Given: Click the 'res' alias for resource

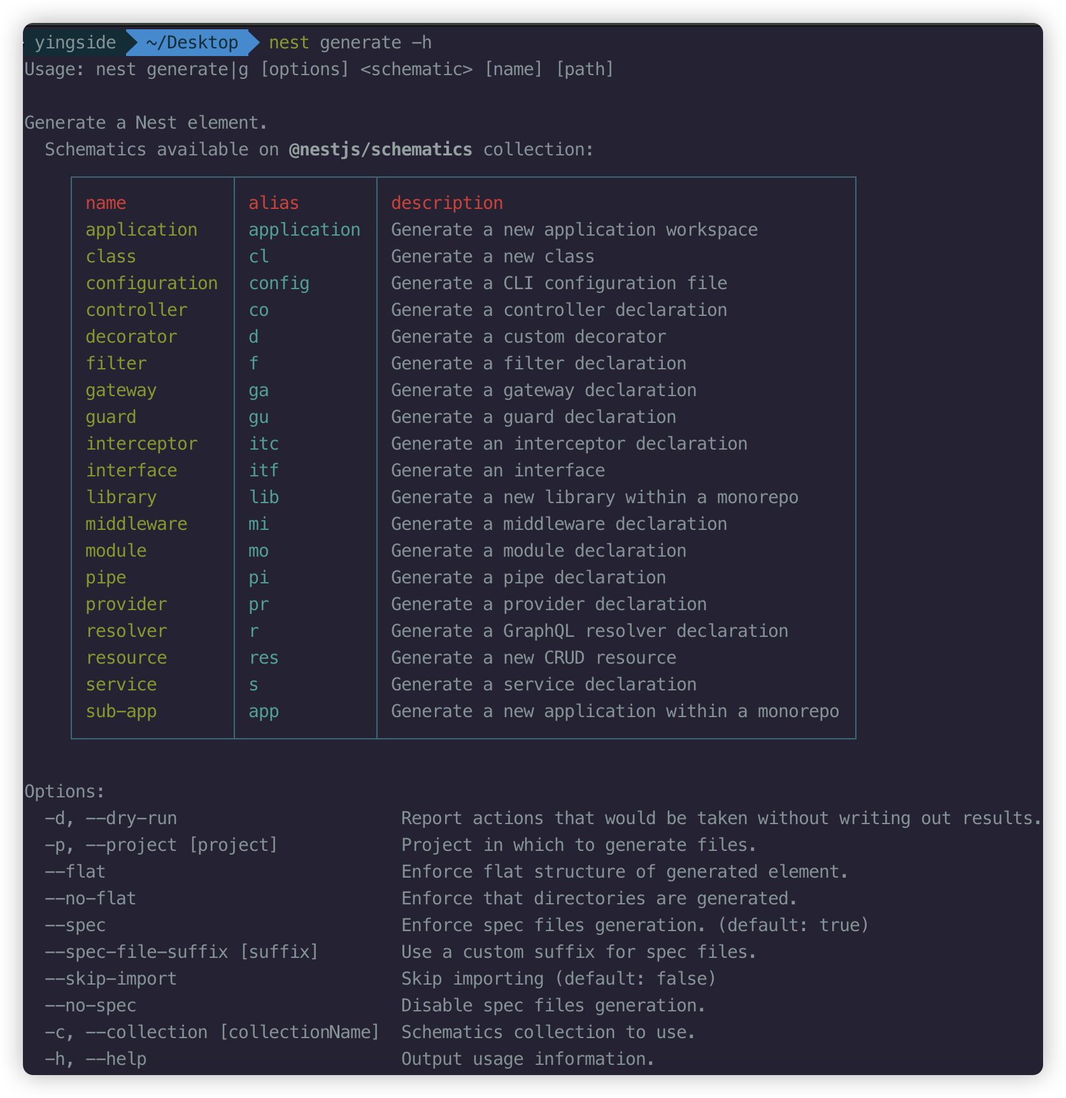Looking at the screenshot, I should pyautogui.click(x=264, y=658).
